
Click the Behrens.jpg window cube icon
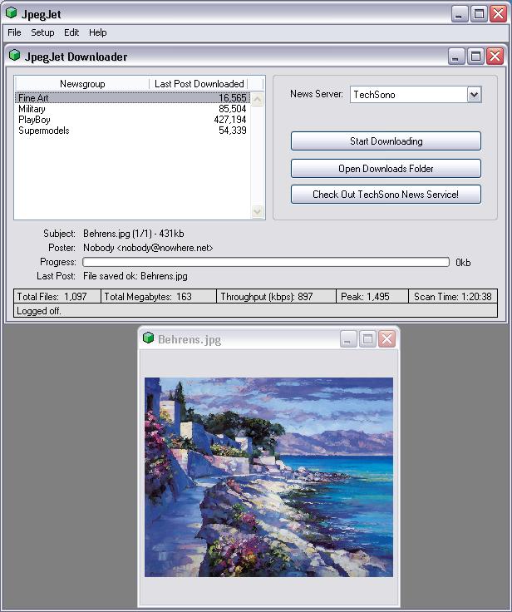148,338
